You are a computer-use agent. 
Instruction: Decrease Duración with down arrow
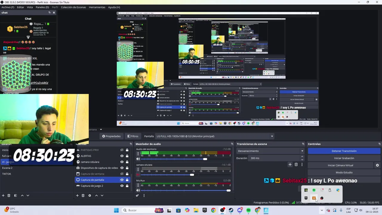pyautogui.click(x=302, y=159)
